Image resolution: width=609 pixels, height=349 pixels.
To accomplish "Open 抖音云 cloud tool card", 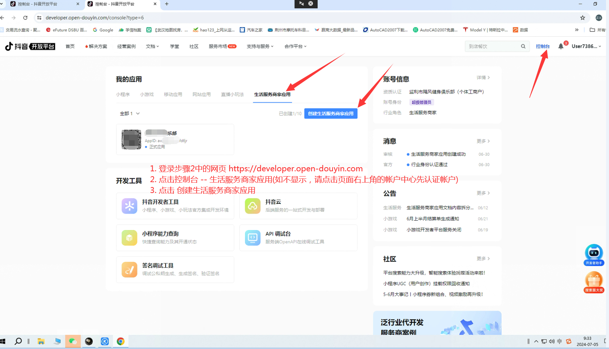I will point(298,206).
